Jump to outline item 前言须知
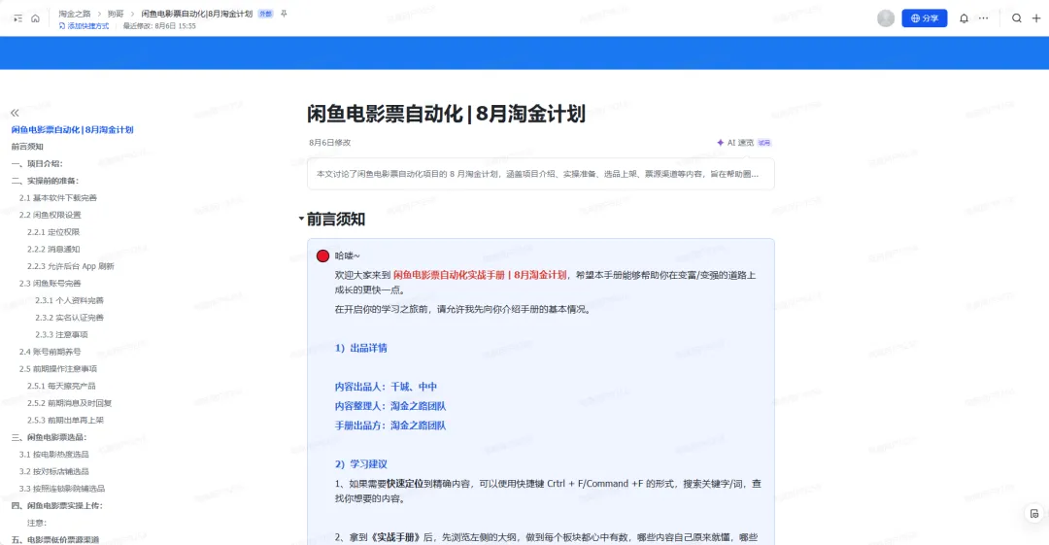 [x=27, y=147]
